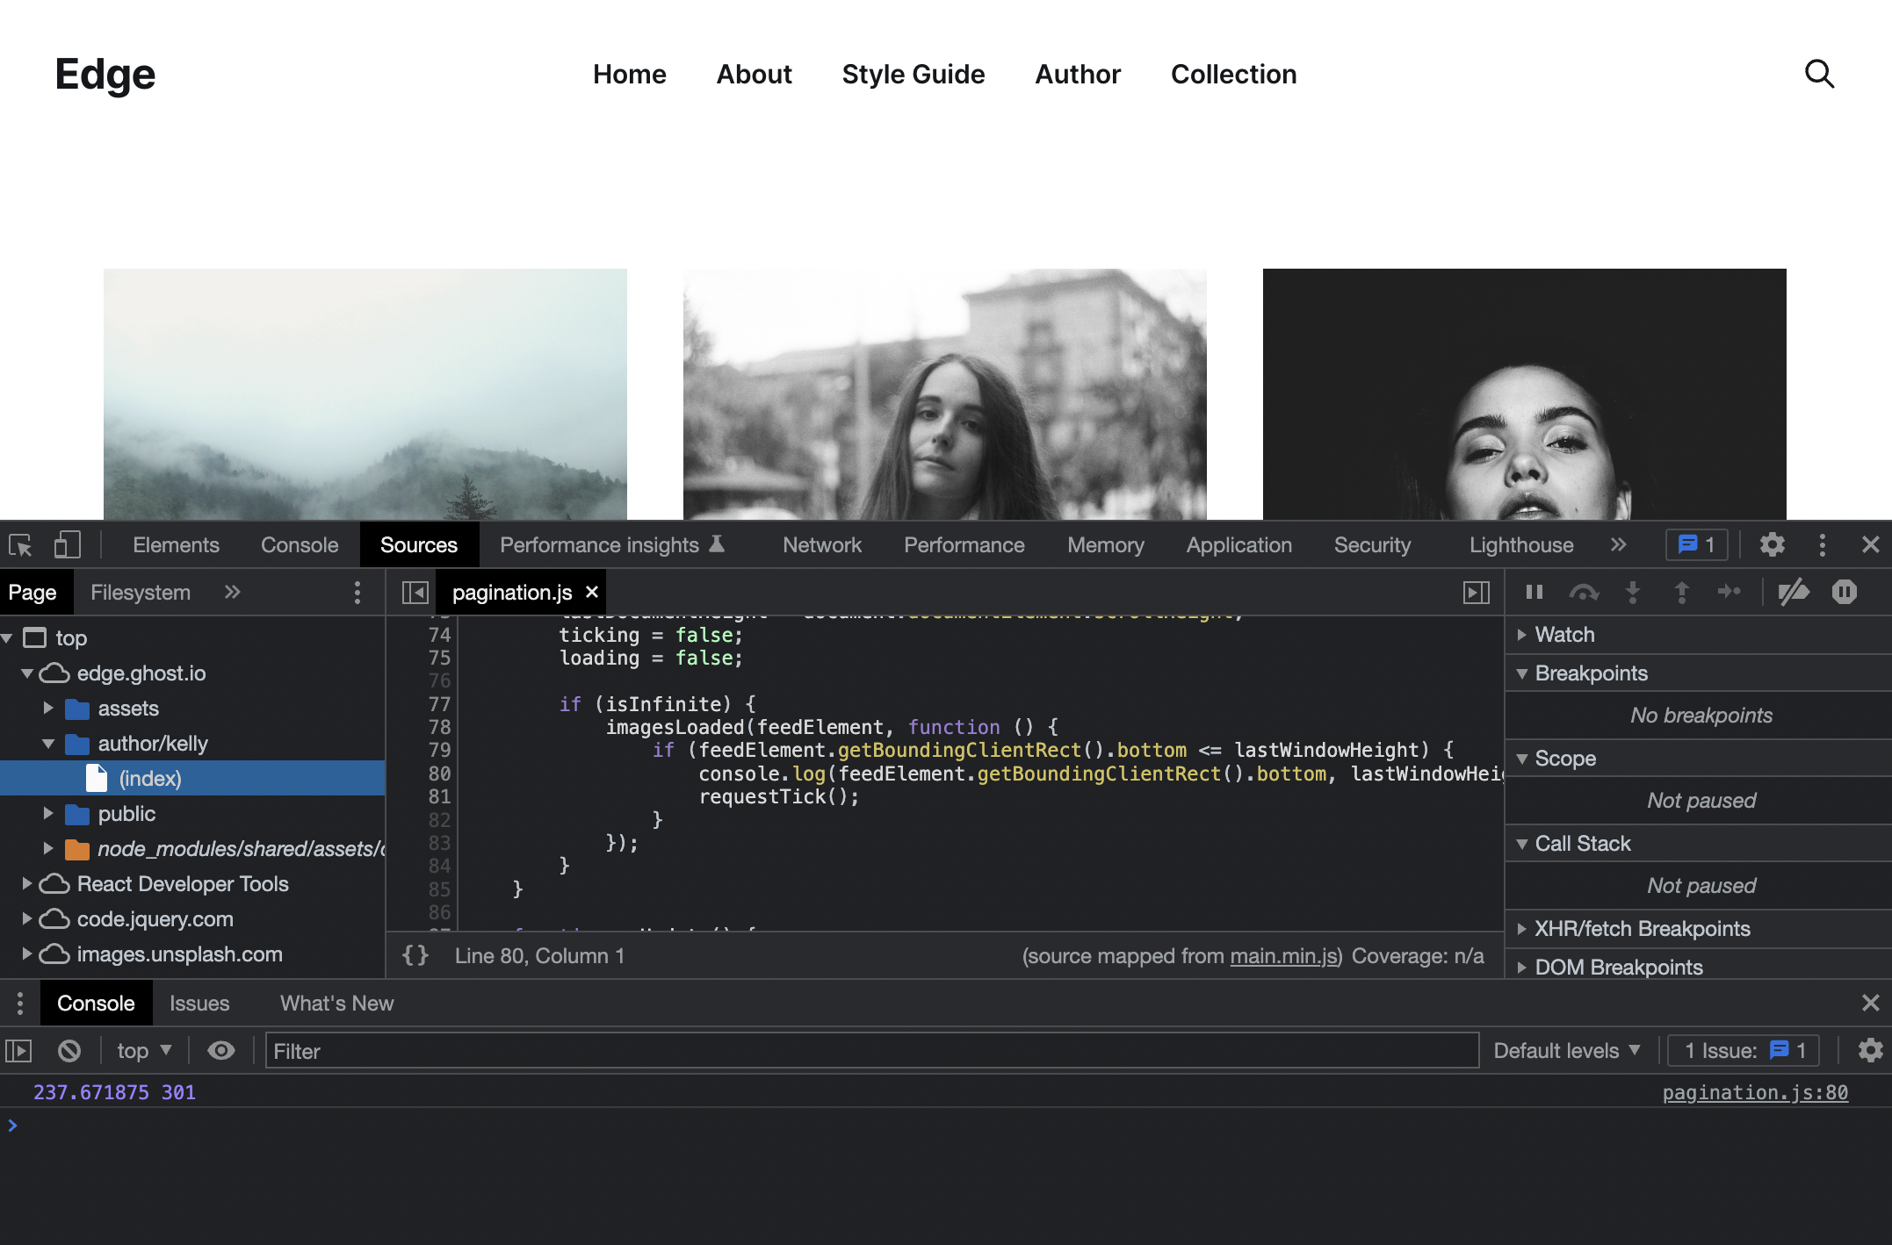This screenshot has height=1245, width=1892.
Task: Click the Toggle device toolbar icon
Action: (x=66, y=544)
